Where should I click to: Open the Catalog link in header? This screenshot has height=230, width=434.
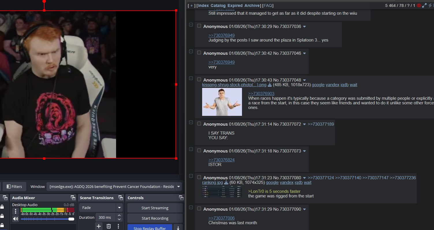[x=218, y=5]
